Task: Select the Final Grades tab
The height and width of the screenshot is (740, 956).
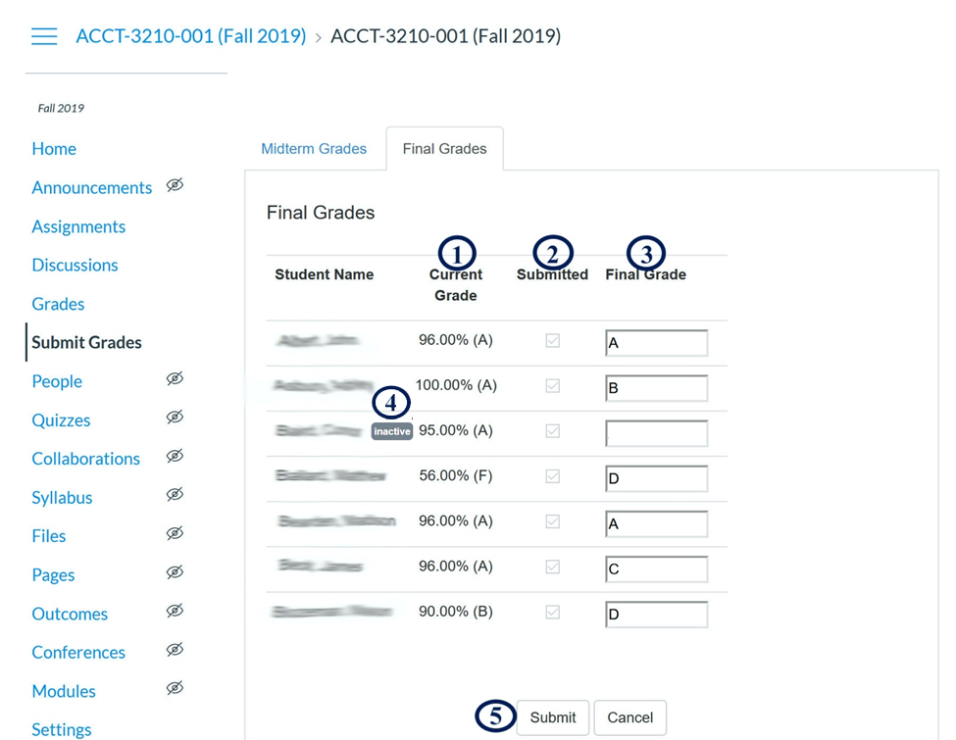Action: pos(444,148)
